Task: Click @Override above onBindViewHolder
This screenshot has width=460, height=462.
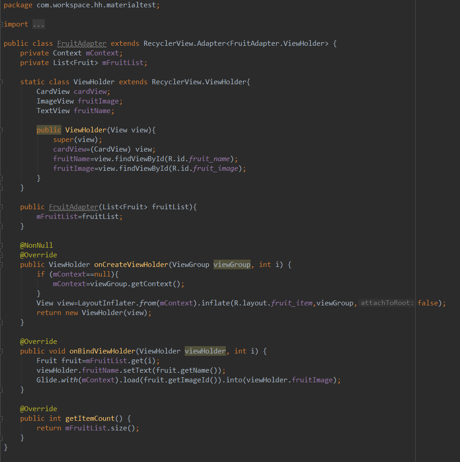Action: click(x=38, y=342)
